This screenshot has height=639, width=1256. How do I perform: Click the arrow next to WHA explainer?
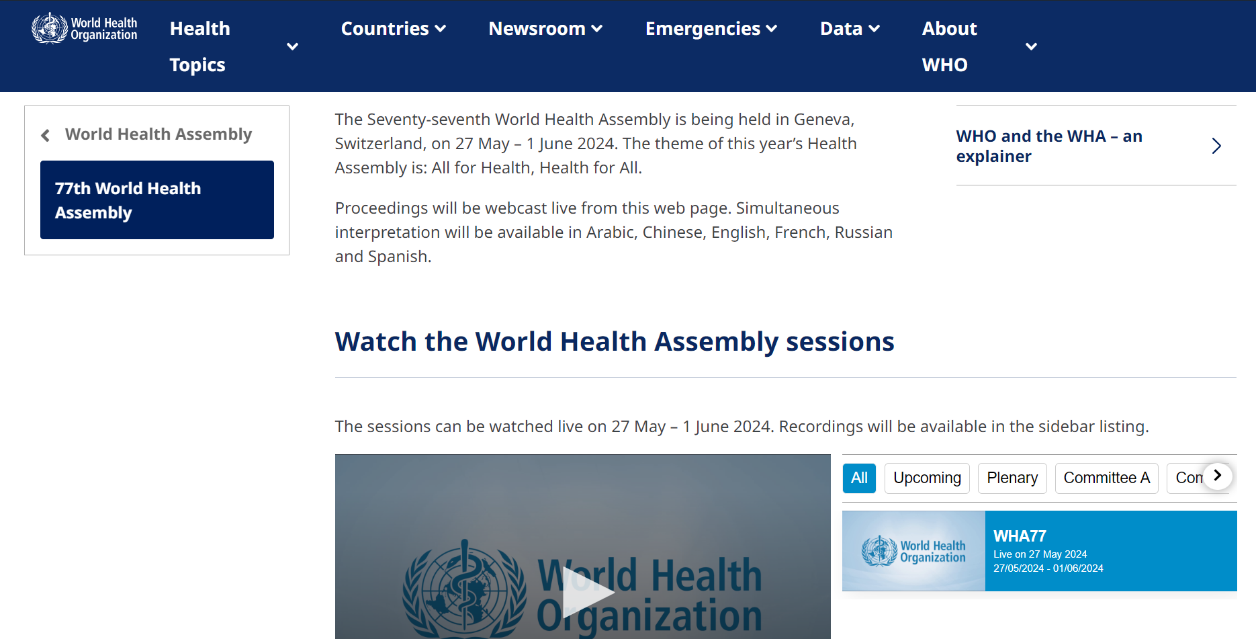[1216, 146]
